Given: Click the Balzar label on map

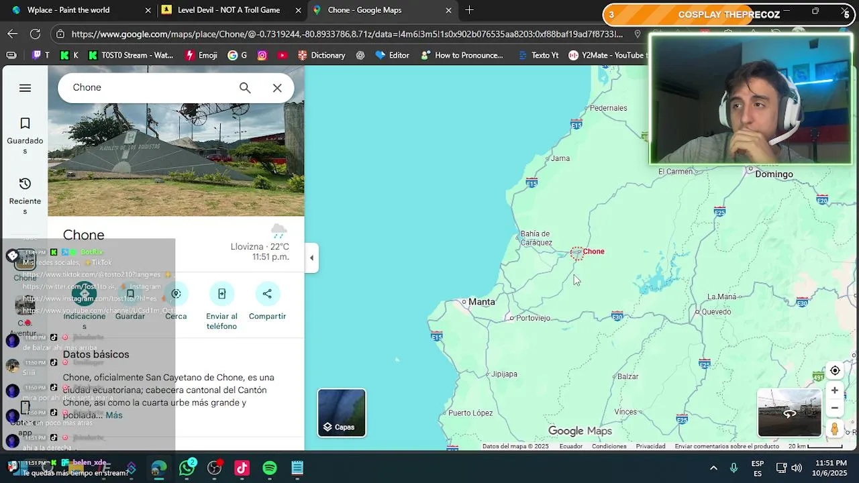Looking at the screenshot, I should (x=628, y=377).
